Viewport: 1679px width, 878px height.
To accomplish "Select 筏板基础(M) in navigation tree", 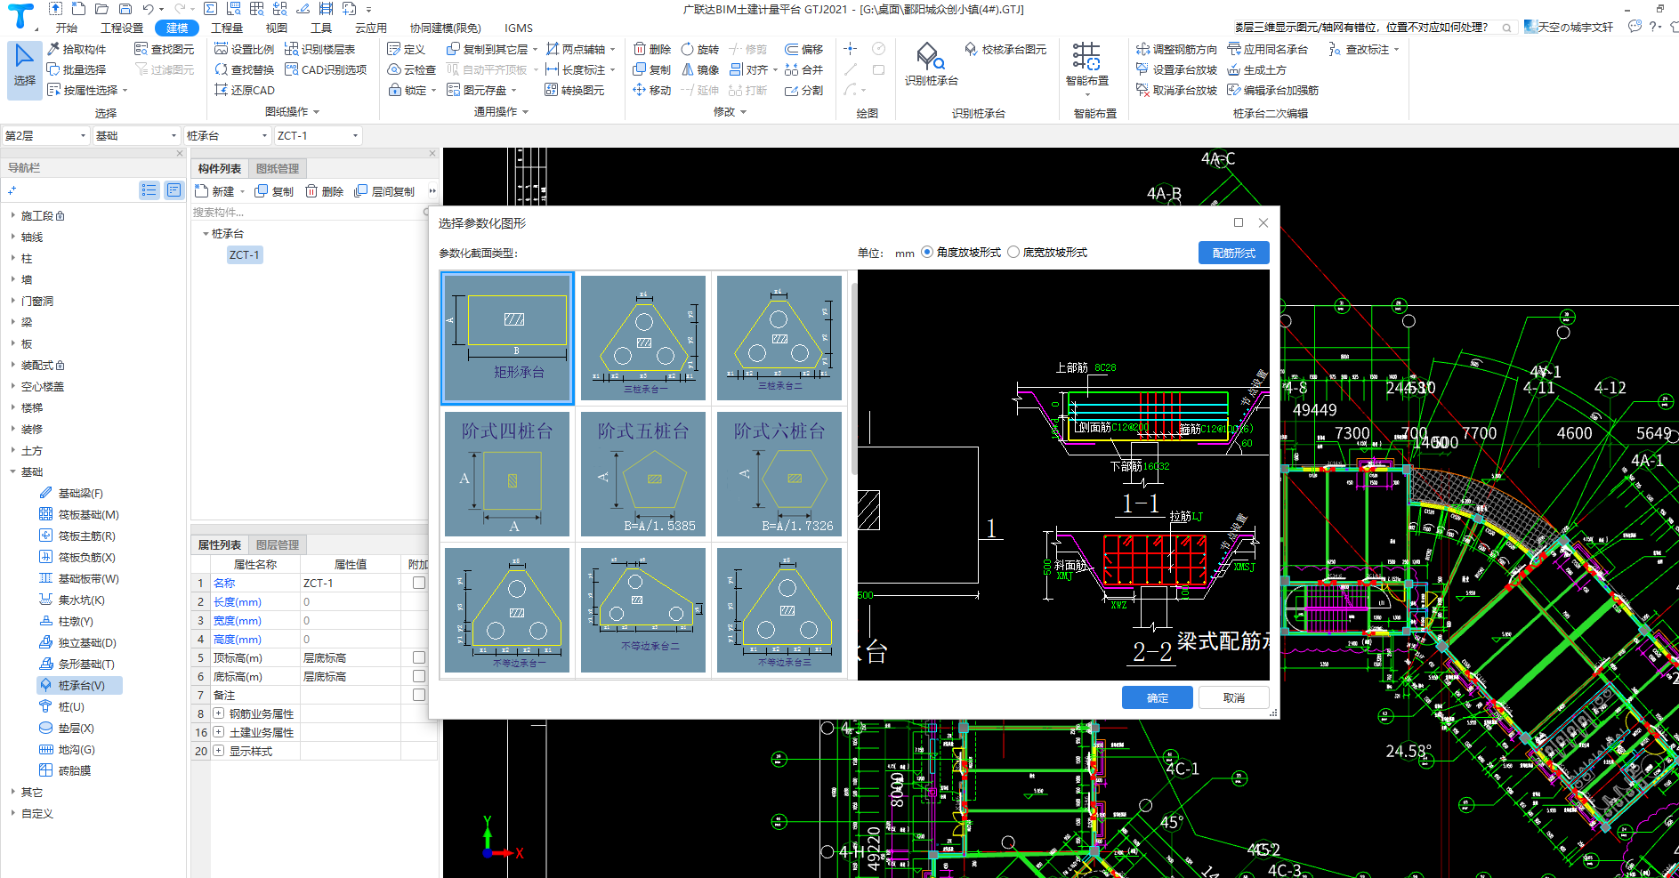I will [x=79, y=514].
